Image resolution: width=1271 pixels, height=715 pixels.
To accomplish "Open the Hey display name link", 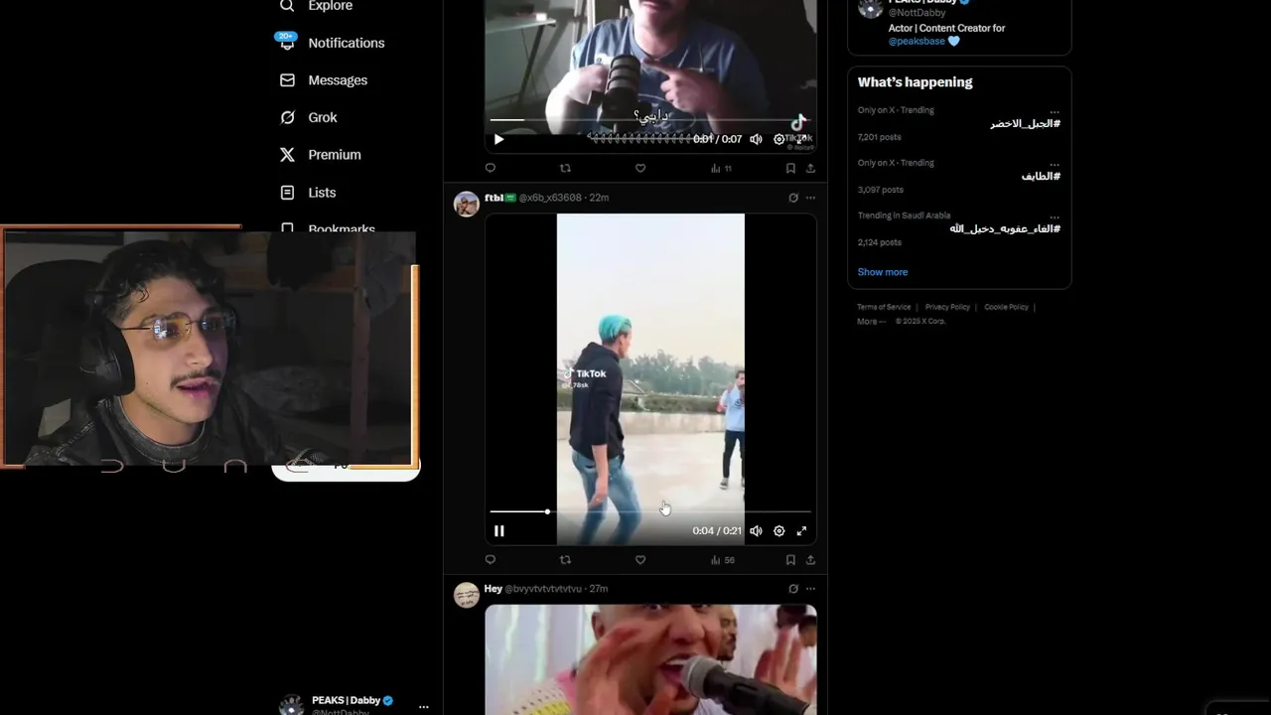I will click(x=493, y=589).
